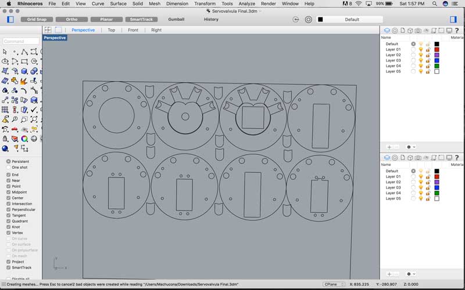The height and width of the screenshot is (290, 465).
Task: Pick the Polyline drawing tool
Action: (24, 52)
